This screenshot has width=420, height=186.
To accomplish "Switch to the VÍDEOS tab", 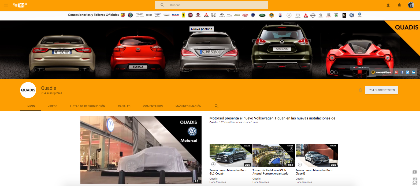I will [x=53, y=106].
